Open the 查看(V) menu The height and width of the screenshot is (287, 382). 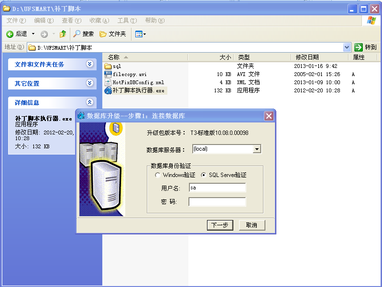pos(72,21)
